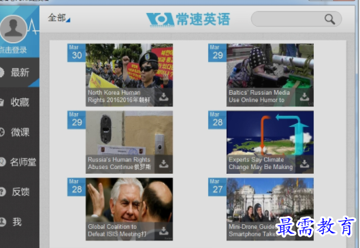Open the 微课 micro-lesson section
Viewport: 360px width, 248px height.
click(x=20, y=132)
